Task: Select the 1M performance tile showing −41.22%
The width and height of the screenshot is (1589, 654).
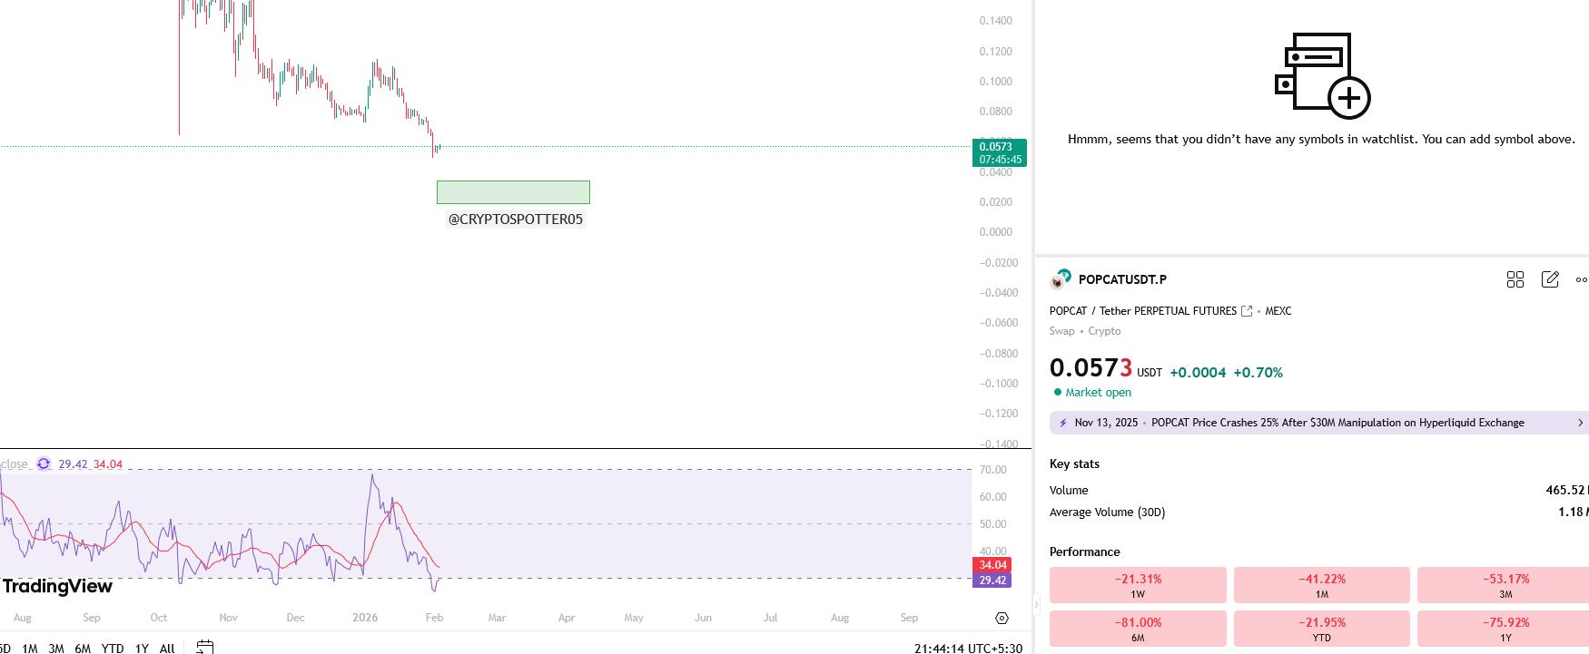Action: tap(1321, 585)
